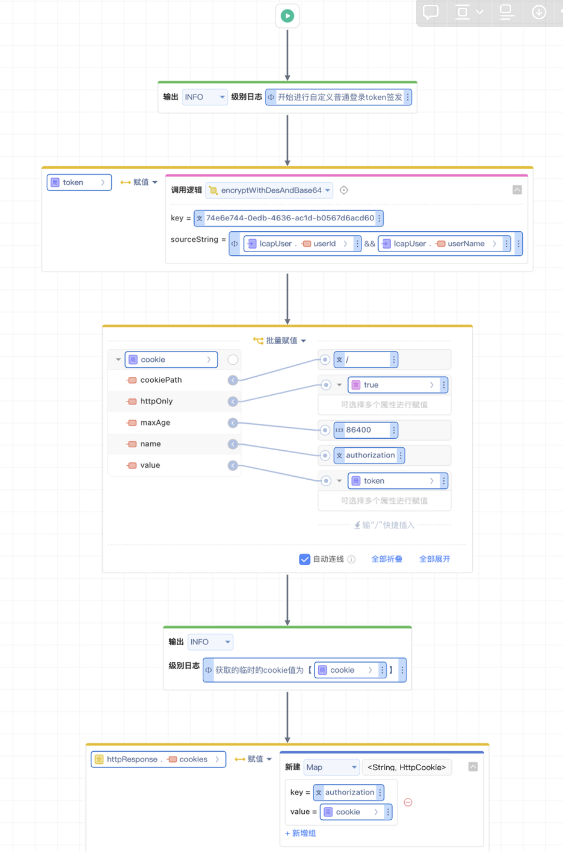
Task: Expand the true value property arrow
Action: [339, 385]
